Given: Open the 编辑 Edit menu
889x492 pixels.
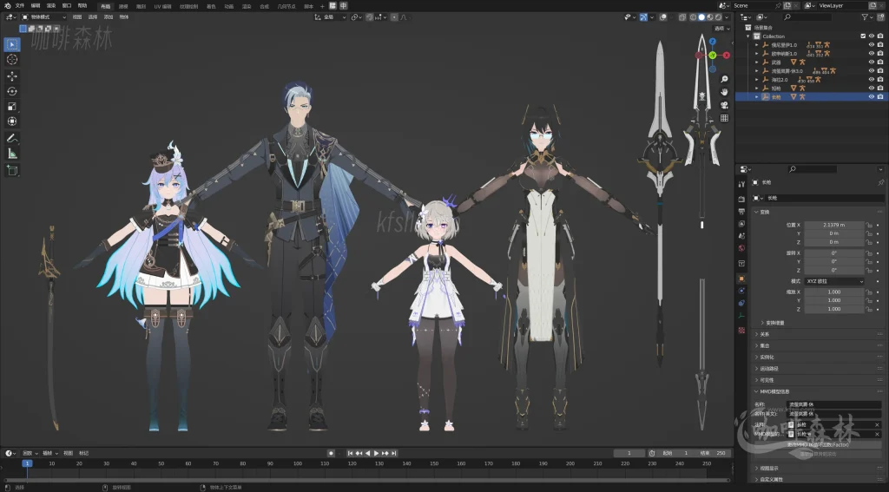Looking at the screenshot, I should 35,6.
